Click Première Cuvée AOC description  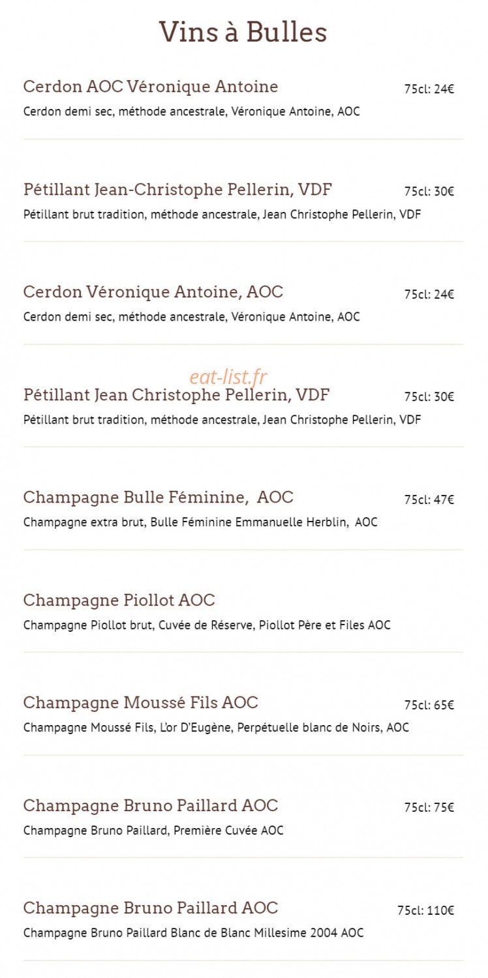(x=153, y=831)
